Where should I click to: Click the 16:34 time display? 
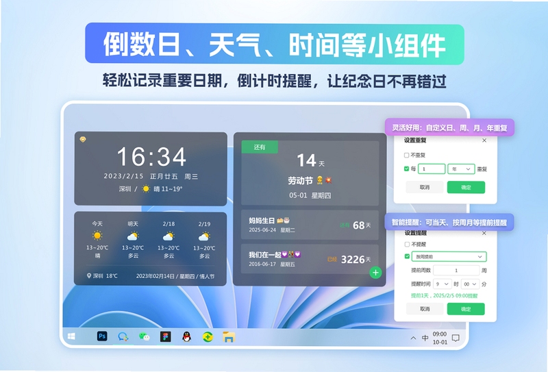pos(151,156)
